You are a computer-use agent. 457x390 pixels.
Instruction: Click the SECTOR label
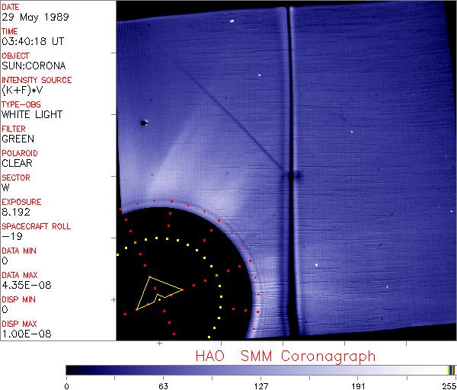point(15,177)
